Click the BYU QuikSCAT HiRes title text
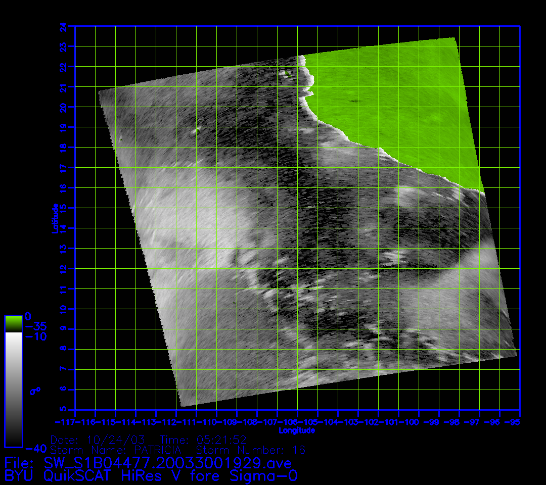 pos(151,476)
